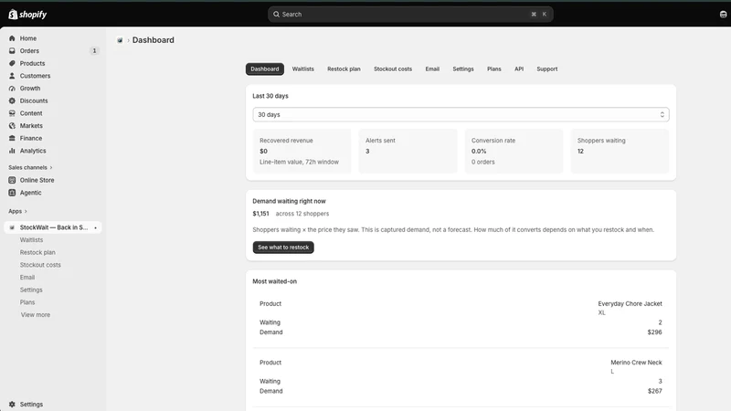
Task: Click the 'Line-item value, 72h window' text
Action: point(299,163)
